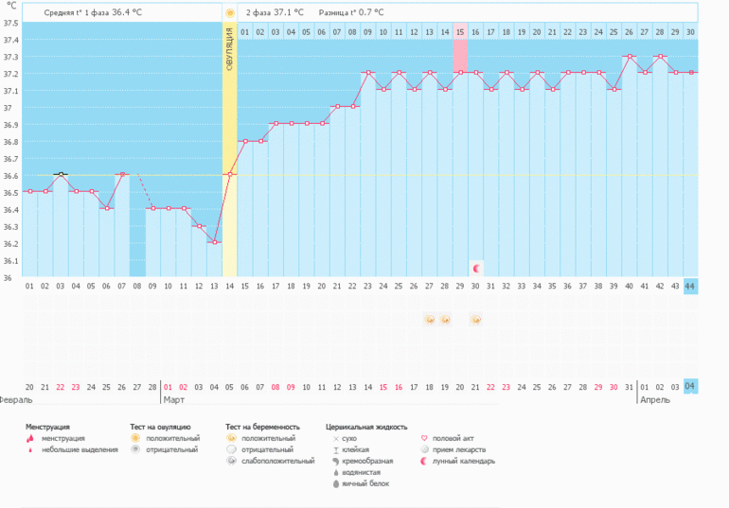Click the 2 фаза 37.1 °C text

point(275,12)
